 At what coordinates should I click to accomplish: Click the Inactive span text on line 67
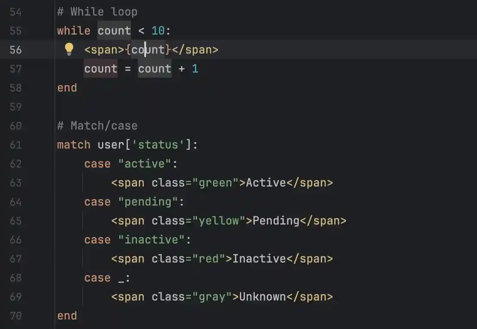point(259,259)
